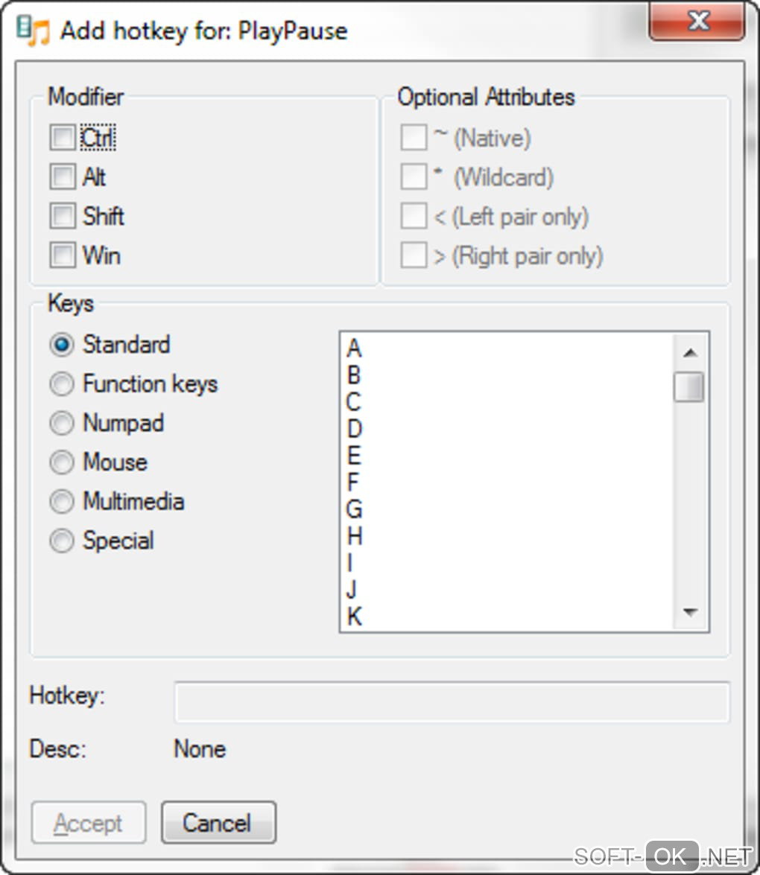Click the key list scrollbar thumb
The height and width of the screenshot is (875, 760).
[x=689, y=386]
